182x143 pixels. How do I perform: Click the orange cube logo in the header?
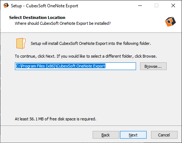(x=170, y=22)
